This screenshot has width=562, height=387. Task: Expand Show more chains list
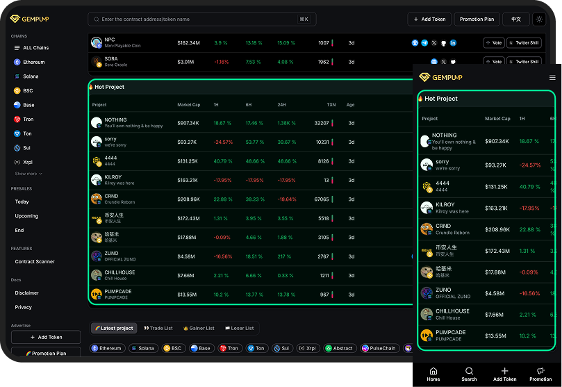[x=28, y=174]
